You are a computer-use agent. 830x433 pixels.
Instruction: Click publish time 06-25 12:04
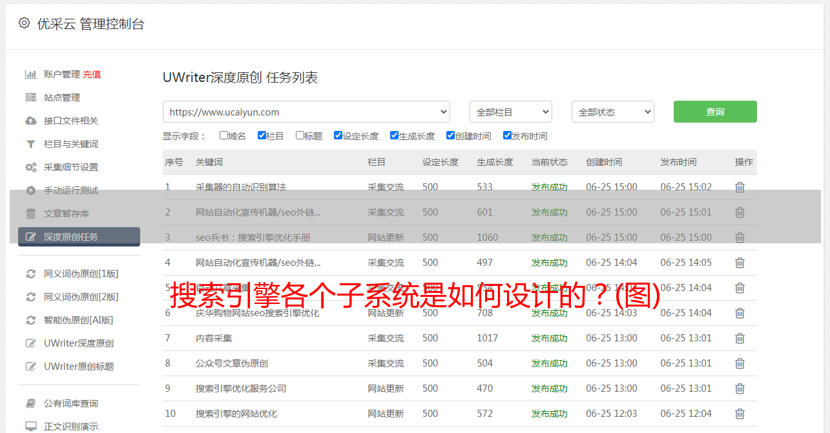pyautogui.click(x=686, y=414)
